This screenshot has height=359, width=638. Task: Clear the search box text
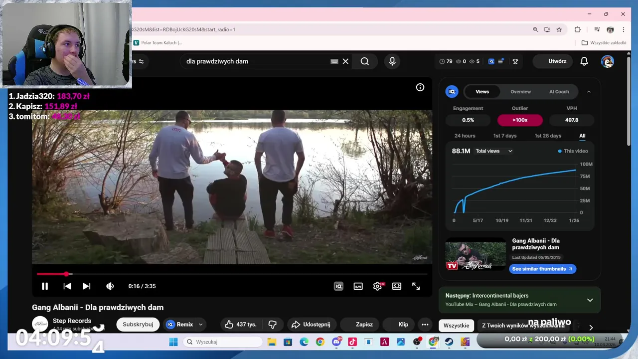tap(345, 61)
